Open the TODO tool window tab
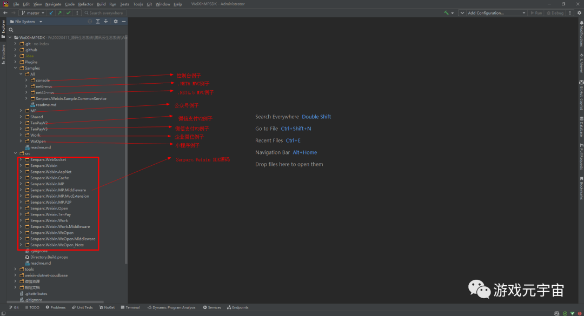This screenshot has width=584, height=316. coord(32,307)
